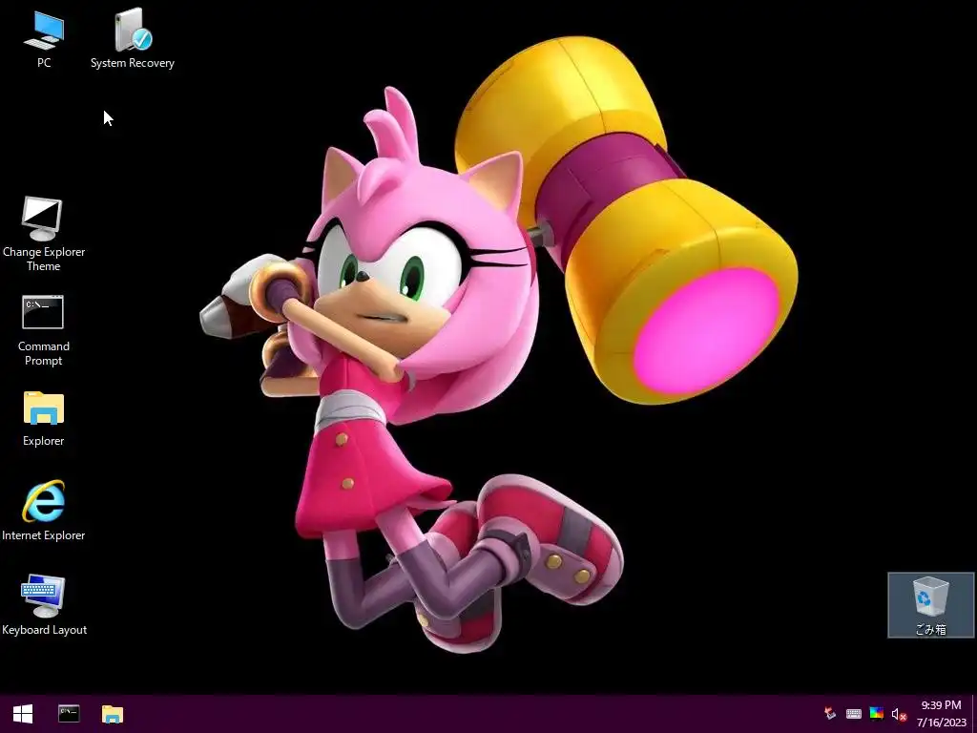Viewport: 977px width, 733px height.
Task: Select the Internet Explorer desktop icon
Action: (x=43, y=510)
